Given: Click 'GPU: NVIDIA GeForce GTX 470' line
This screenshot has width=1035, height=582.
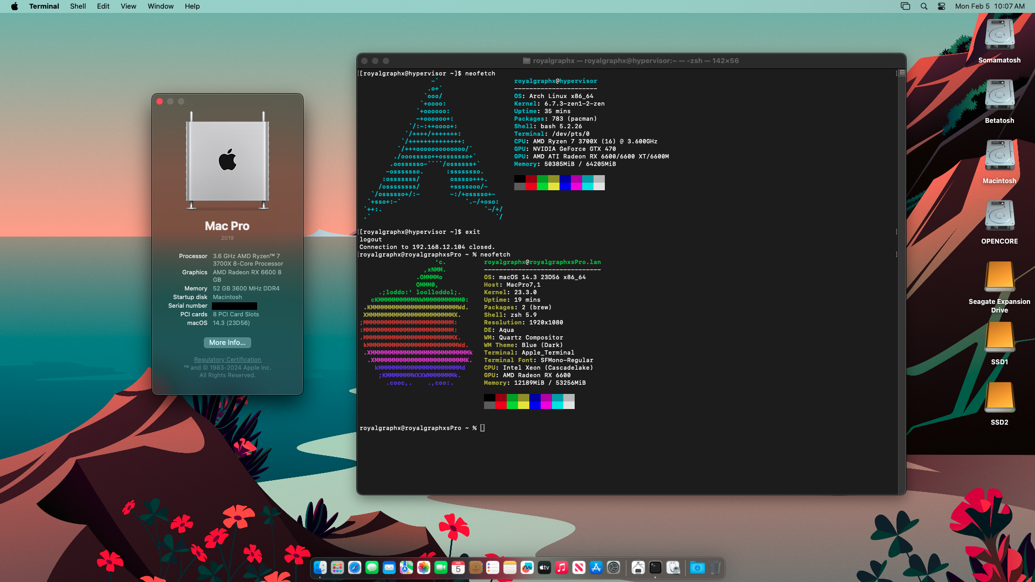Looking at the screenshot, I should (x=565, y=149).
